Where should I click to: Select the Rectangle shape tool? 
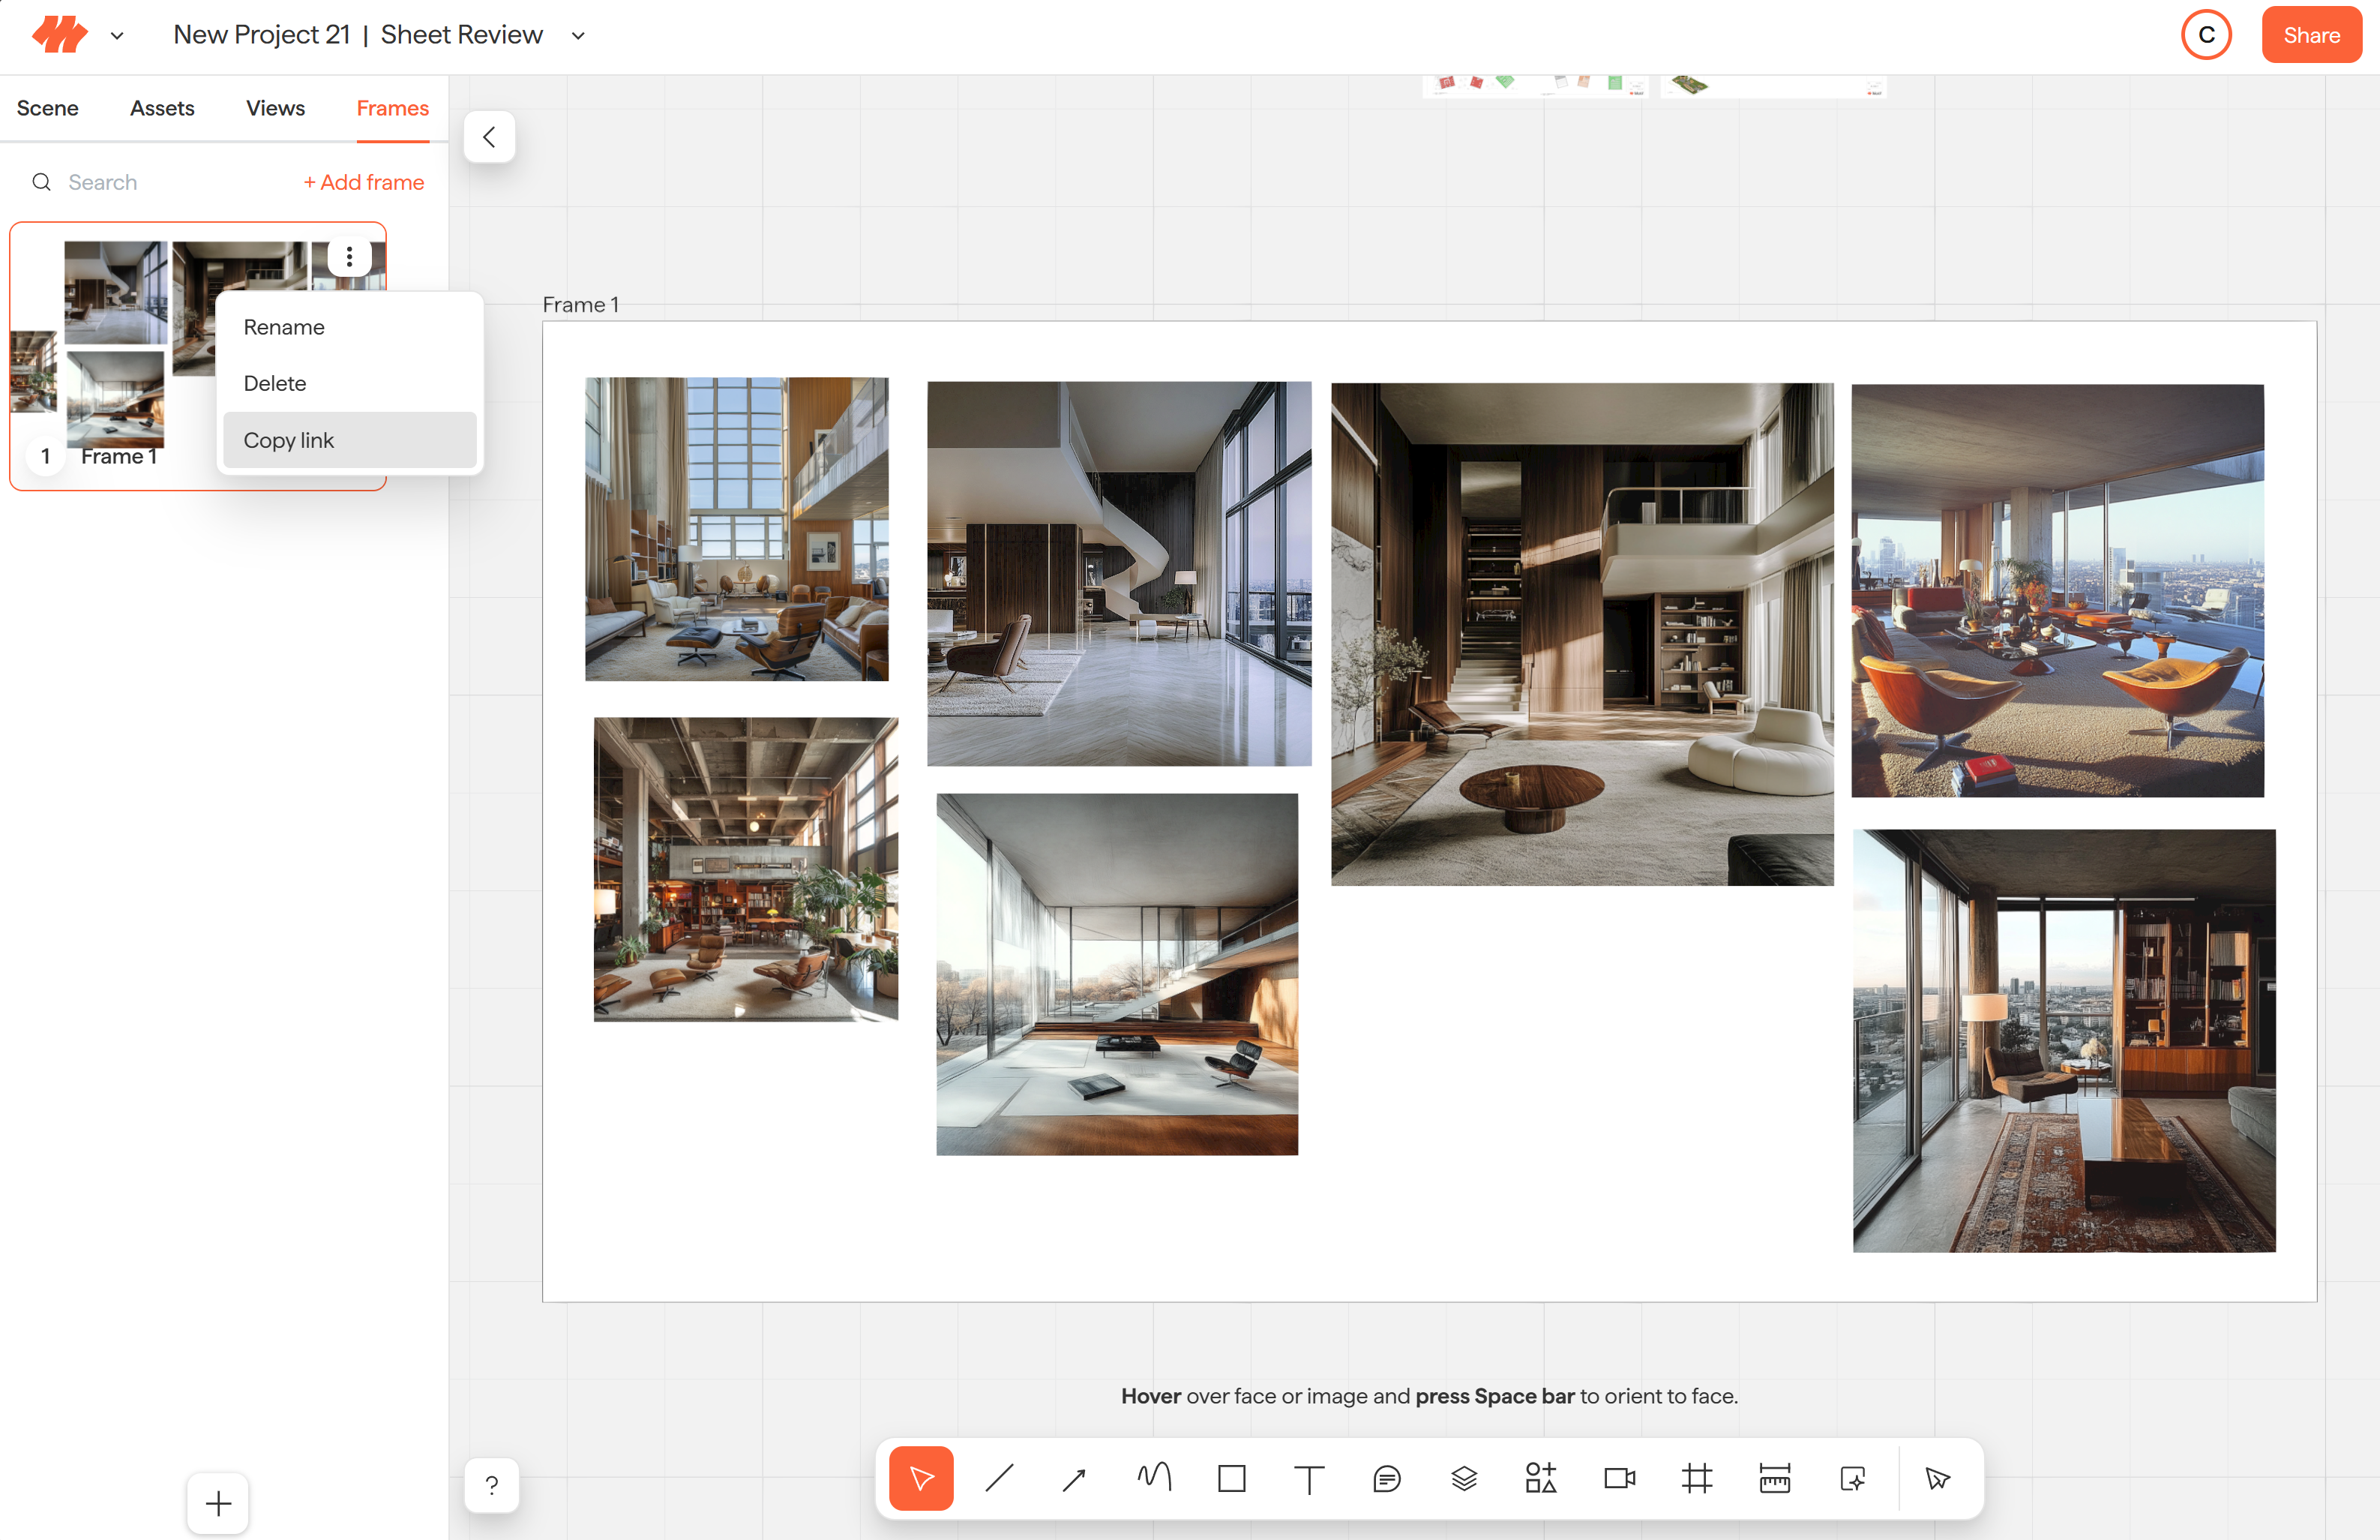(1231, 1478)
